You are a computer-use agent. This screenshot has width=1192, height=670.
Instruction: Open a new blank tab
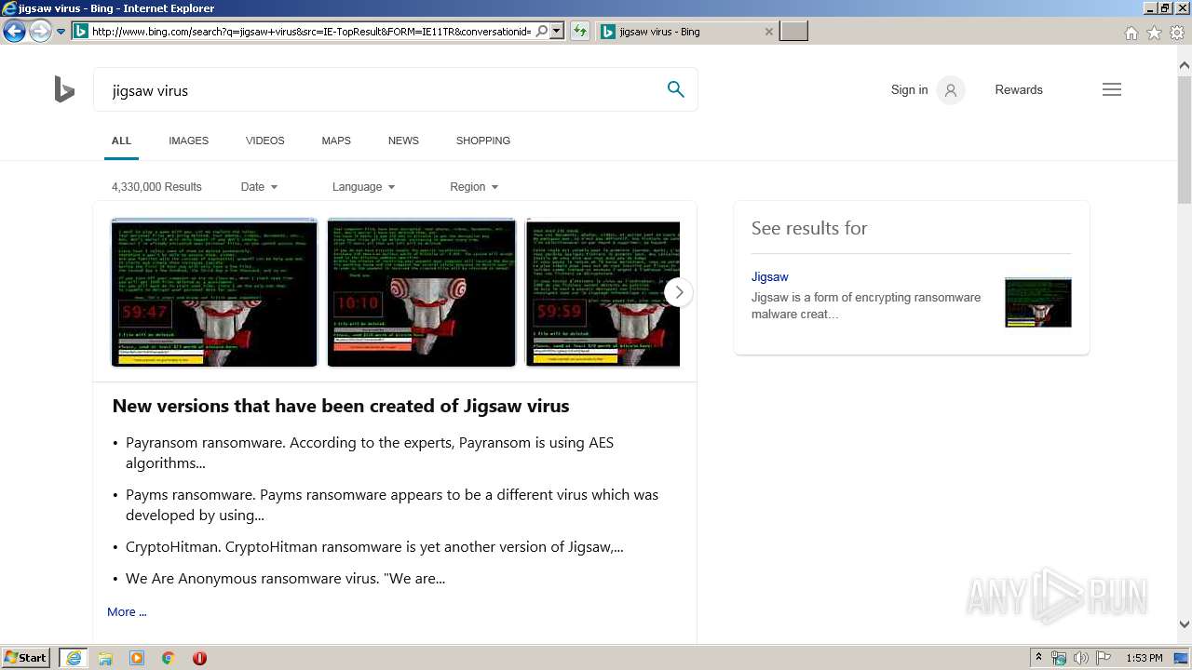pos(793,32)
